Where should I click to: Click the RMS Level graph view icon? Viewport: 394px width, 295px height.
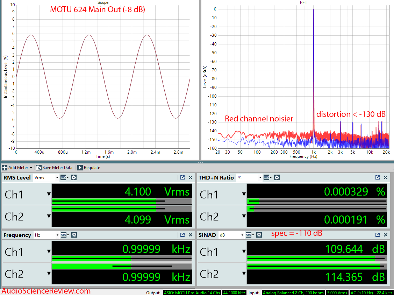[64, 177]
